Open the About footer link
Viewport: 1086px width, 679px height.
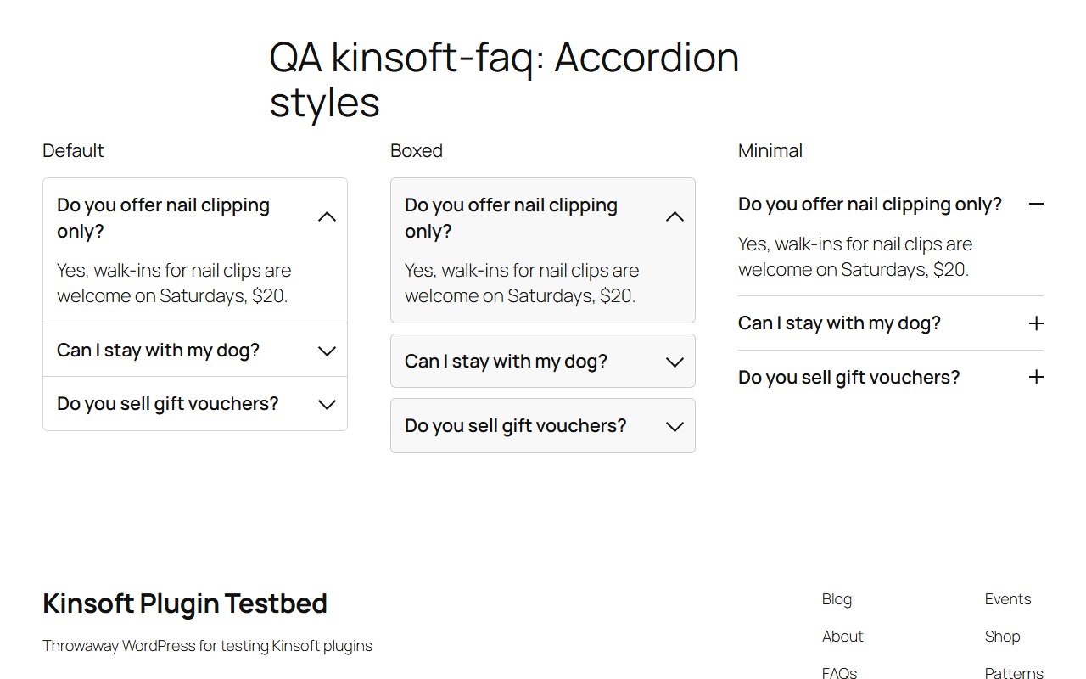(x=842, y=637)
